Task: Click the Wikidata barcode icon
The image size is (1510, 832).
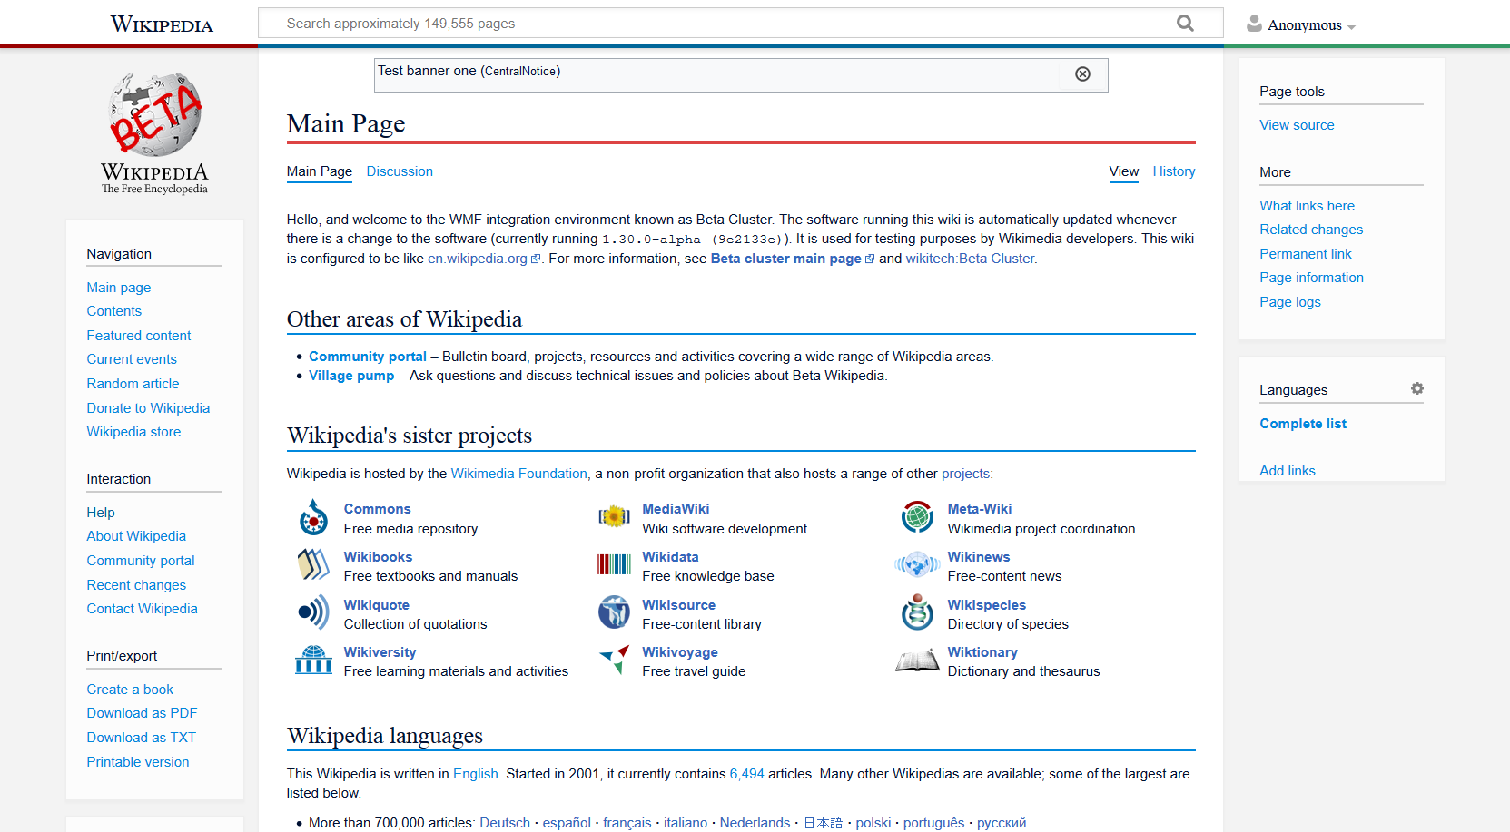Action: (614, 564)
